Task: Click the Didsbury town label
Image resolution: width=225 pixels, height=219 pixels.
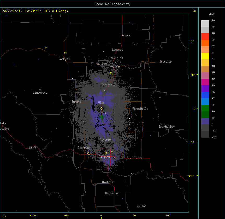Action: [100, 112]
